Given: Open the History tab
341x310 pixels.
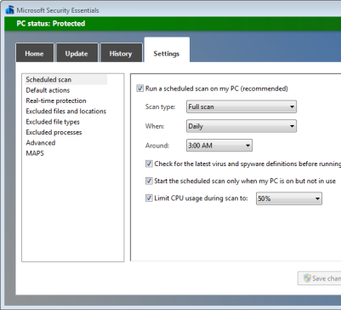Looking at the screenshot, I should [121, 53].
